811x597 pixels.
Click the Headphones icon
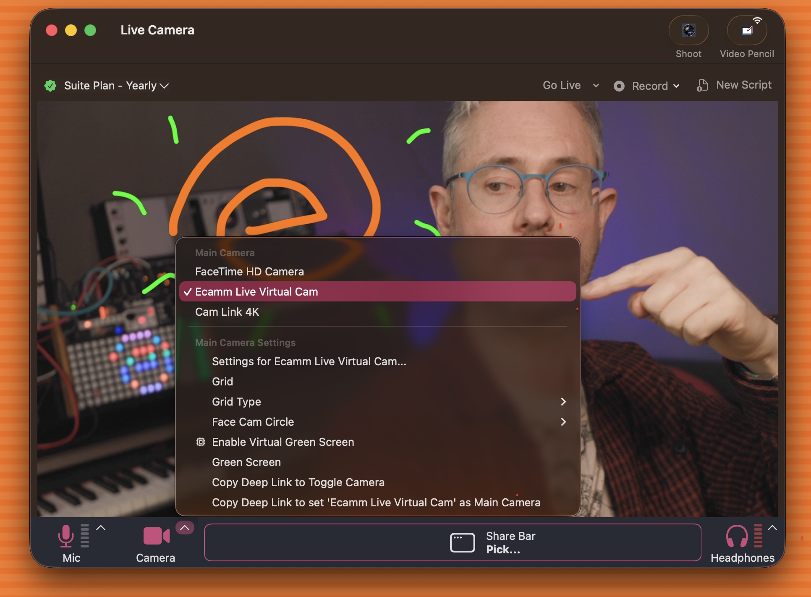click(x=737, y=536)
